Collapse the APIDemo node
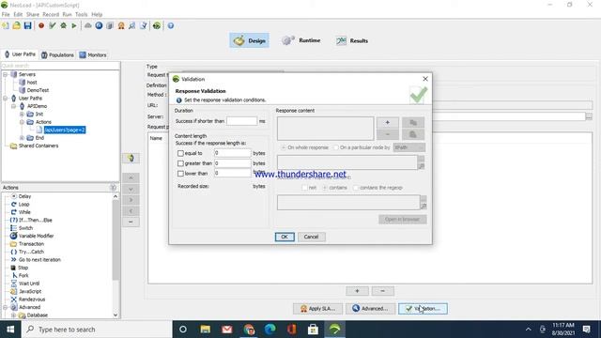Screen dimensions: 601x338 [x=13, y=106]
